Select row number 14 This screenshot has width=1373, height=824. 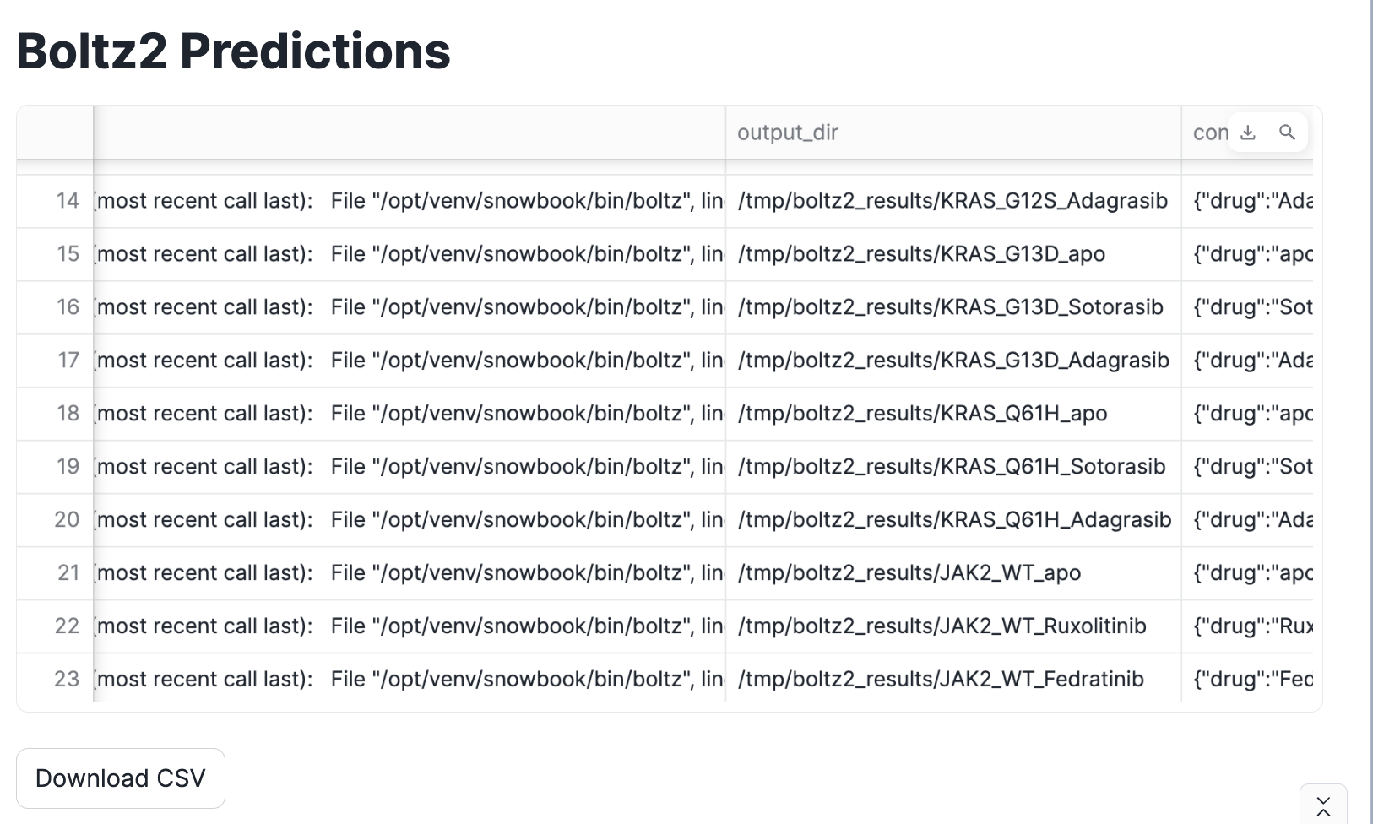coord(67,201)
